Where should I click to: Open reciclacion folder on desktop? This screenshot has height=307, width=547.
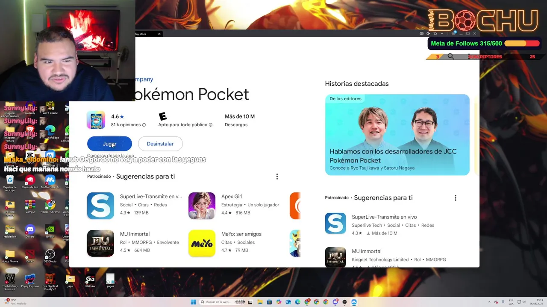pos(10,231)
